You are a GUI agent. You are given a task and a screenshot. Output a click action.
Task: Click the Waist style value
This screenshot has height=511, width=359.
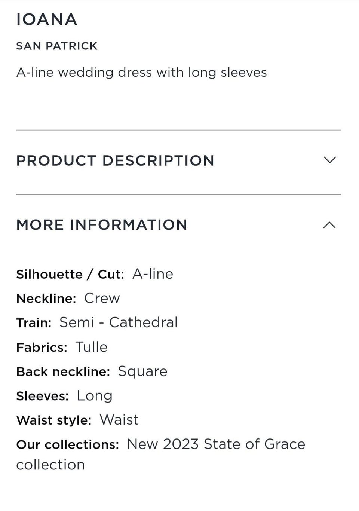point(119,420)
